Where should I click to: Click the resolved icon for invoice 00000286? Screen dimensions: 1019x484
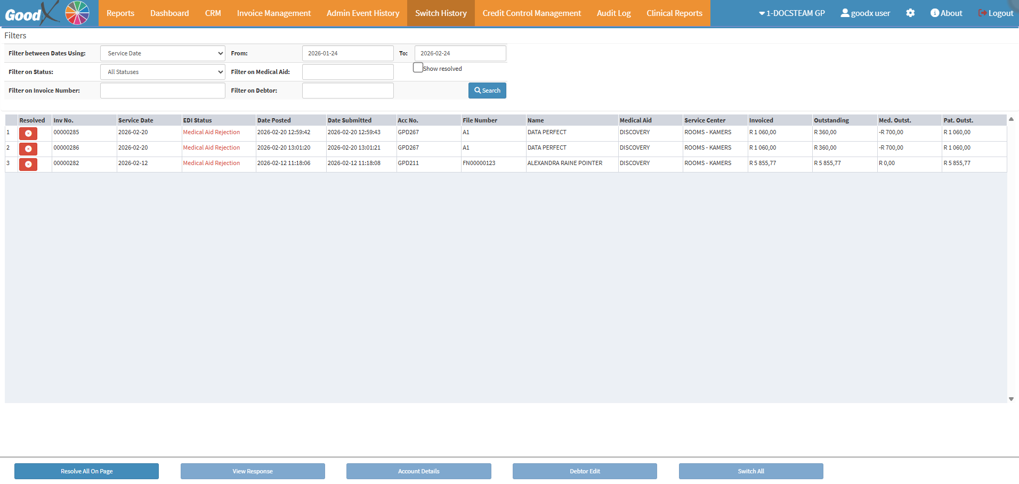pyautogui.click(x=28, y=149)
